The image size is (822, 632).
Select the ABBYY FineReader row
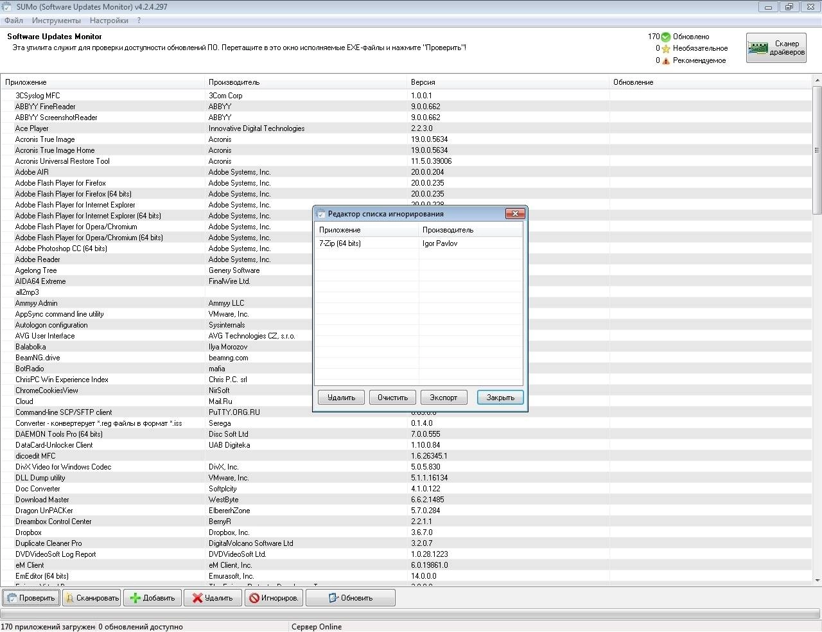[x=406, y=107]
